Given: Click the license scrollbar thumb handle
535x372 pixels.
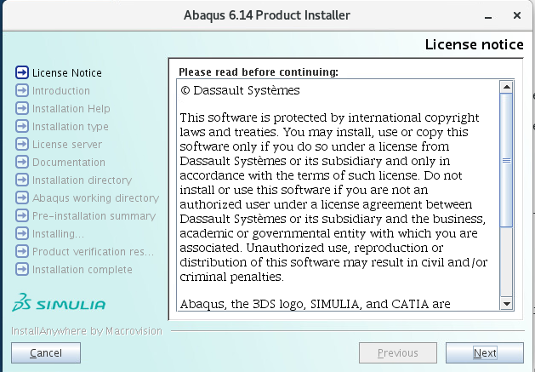Looking at the screenshot, I should coord(506,160).
